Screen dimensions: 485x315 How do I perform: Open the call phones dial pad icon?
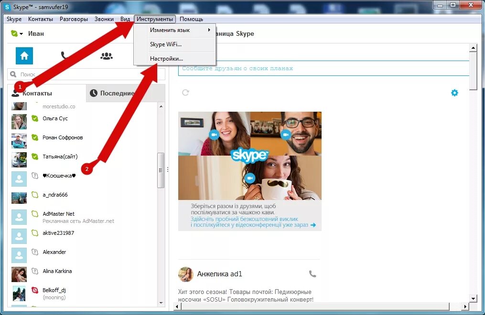click(64, 56)
